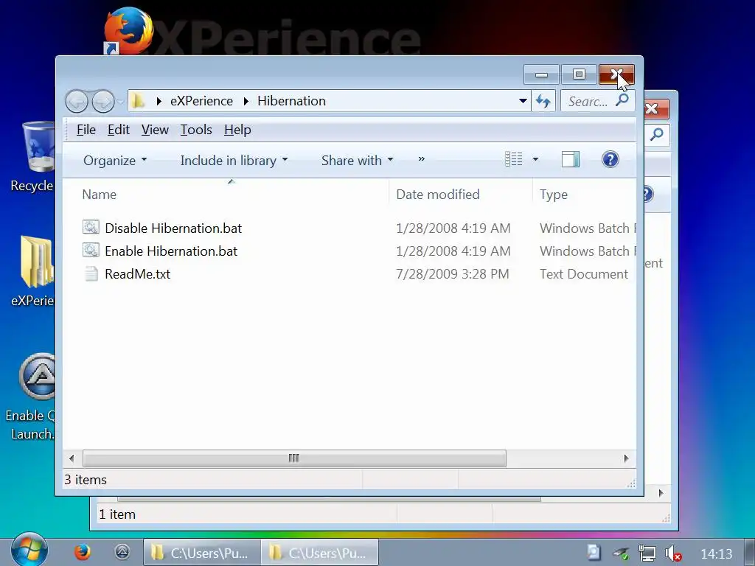Click the round A-logo taskbar icon
Image resolution: width=755 pixels, height=566 pixels.
[122, 552]
